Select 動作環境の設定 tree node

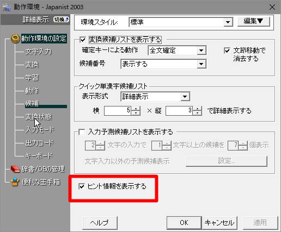pos(44,39)
